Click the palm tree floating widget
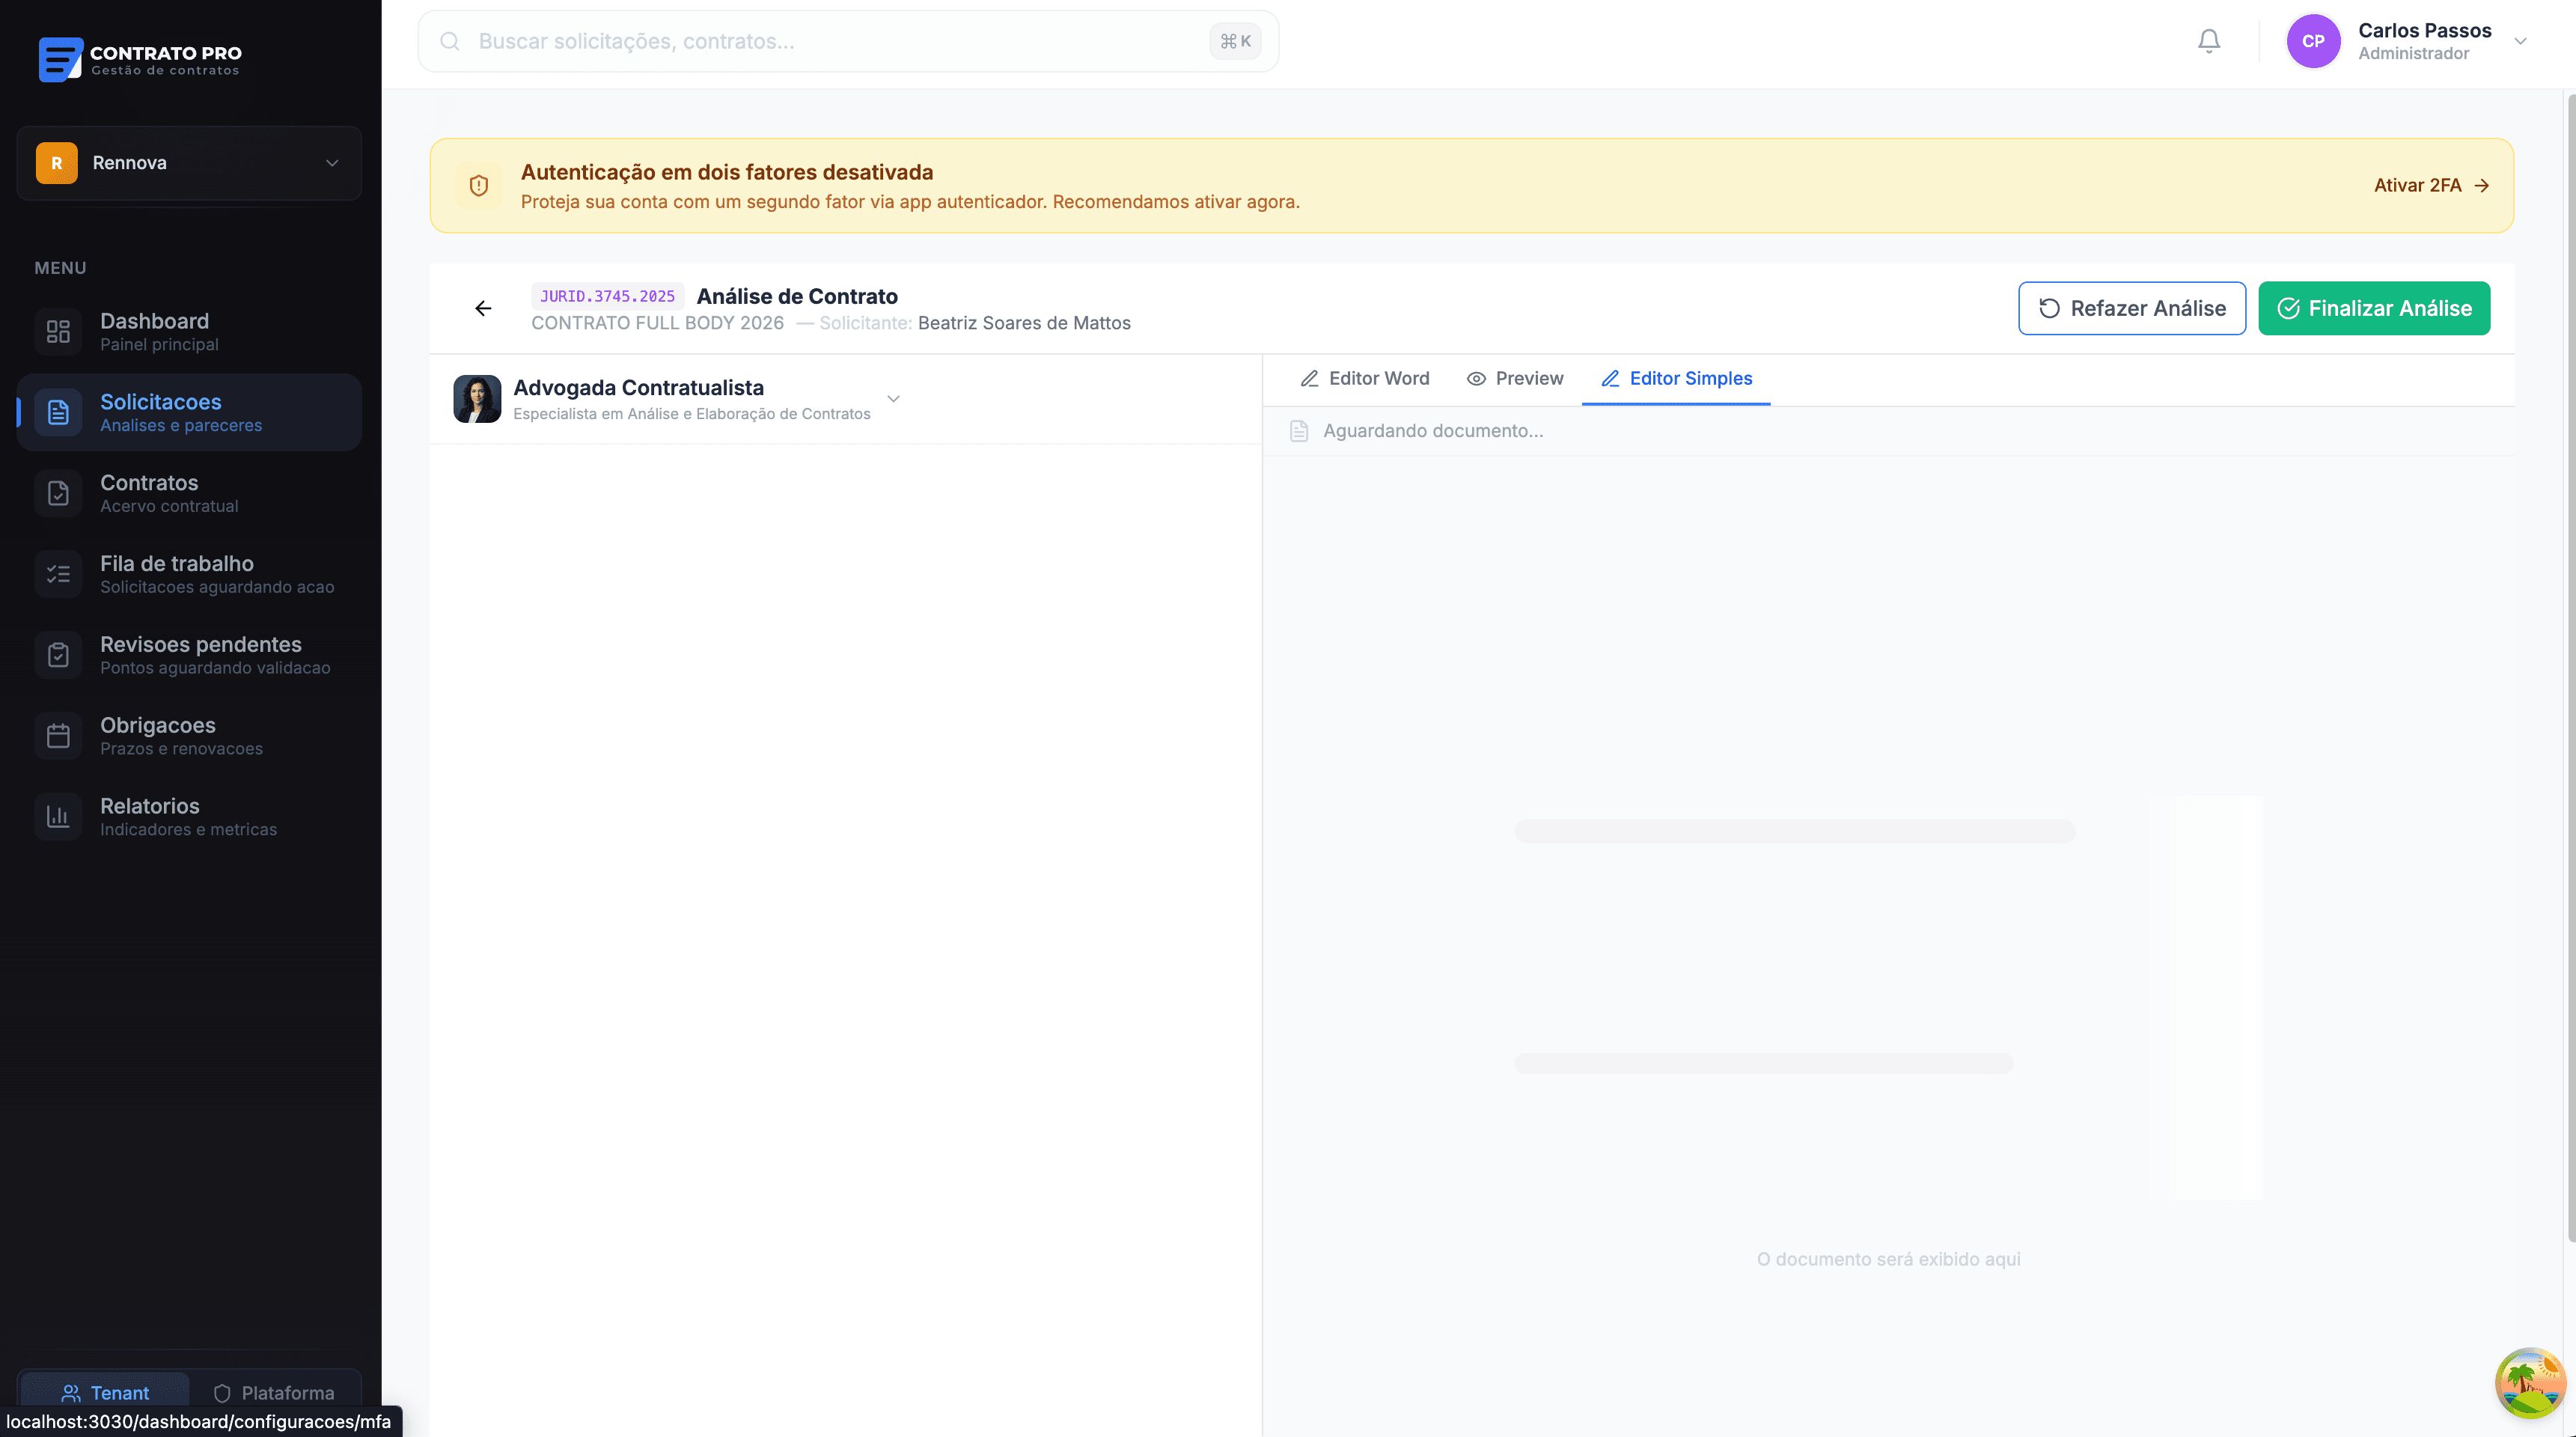Screen dimensions: 2576x1437 tap(2530, 1384)
